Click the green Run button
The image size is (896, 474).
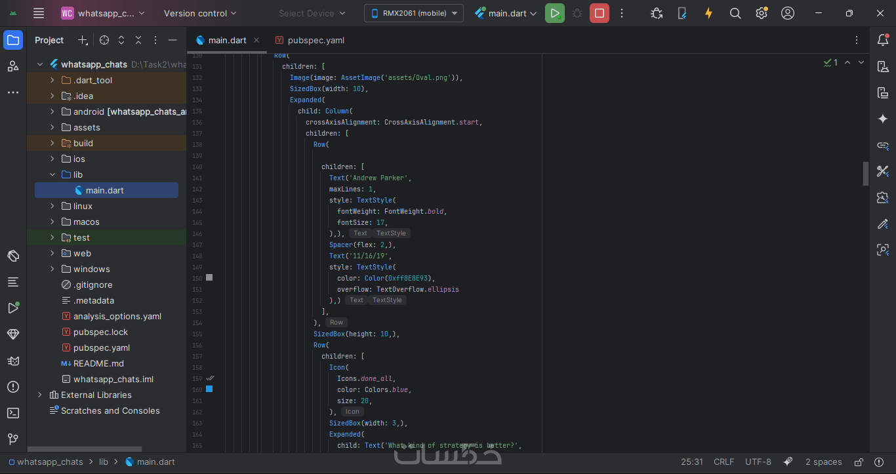click(x=554, y=13)
